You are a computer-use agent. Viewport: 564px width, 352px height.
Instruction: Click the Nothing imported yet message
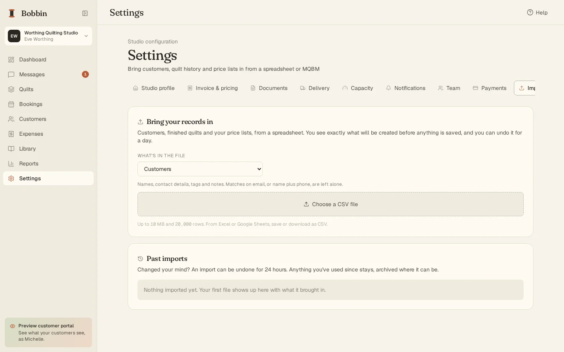tap(235, 290)
